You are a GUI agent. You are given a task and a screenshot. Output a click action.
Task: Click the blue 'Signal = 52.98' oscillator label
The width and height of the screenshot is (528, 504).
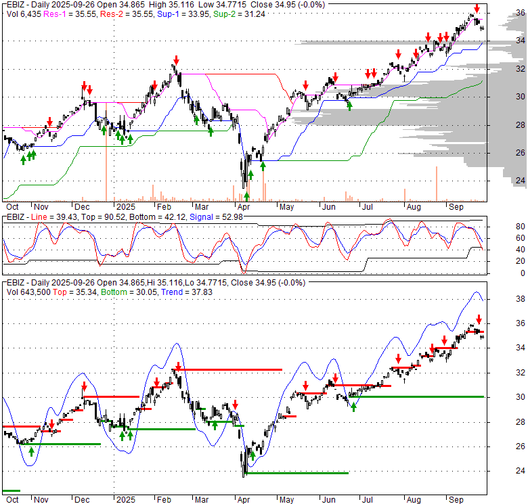click(216, 217)
